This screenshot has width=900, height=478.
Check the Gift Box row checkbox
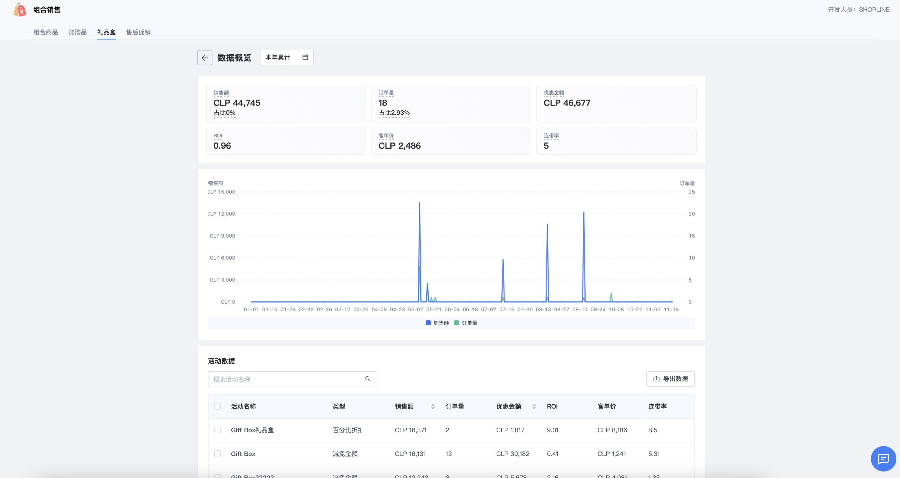tap(217, 453)
